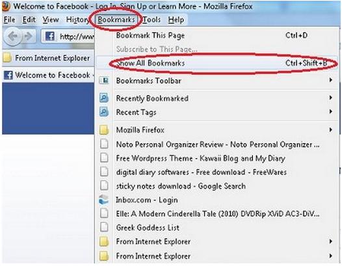The width and height of the screenshot is (342, 266).
Task: Click the Bookmarks Toolbar menu icon
Action: pos(104,81)
